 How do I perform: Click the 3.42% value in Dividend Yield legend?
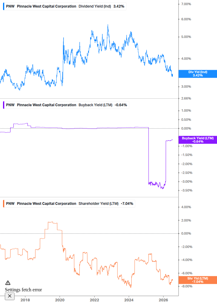point(119,6)
